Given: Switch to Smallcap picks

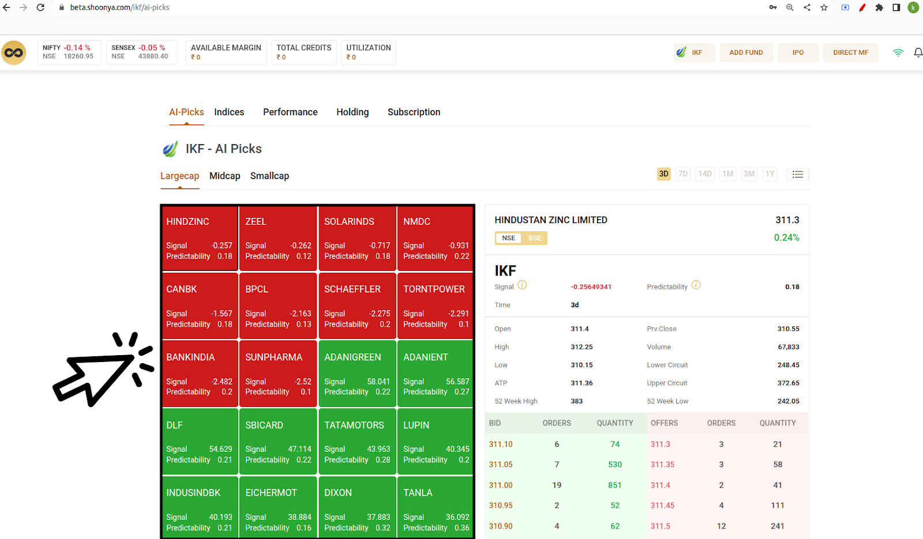Looking at the screenshot, I should 269,176.
